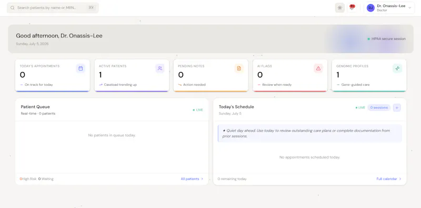Click the '0 Waiting' label
This screenshot has height=208, width=421.
[x=46, y=179]
